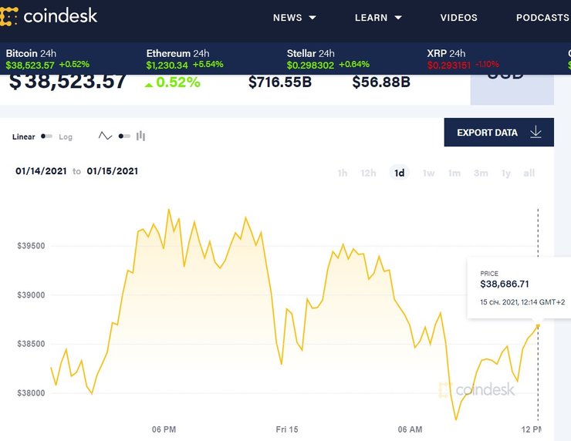The image size is (571, 441).
Task: Click the download arrow icon on Export Data
Action: click(536, 133)
